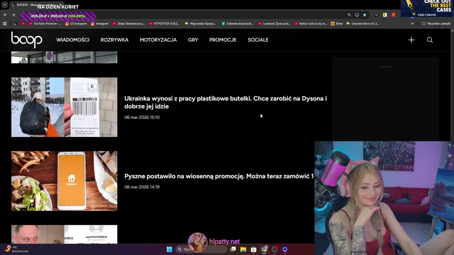Open the zoom magnifier icon in address bar

[349, 15]
